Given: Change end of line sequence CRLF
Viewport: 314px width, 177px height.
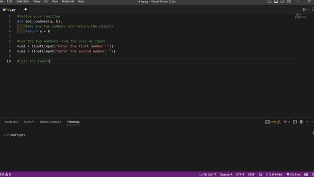Looking at the screenshot, I should pyautogui.click(x=251, y=175).
